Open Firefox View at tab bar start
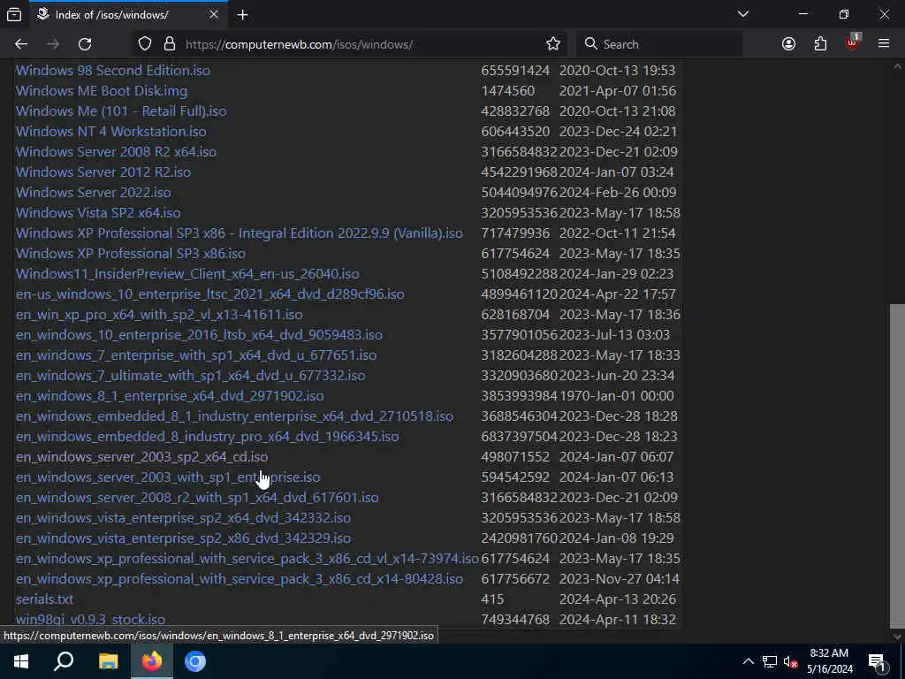The height and width of the screenshot is (679, 905). click(14, 14)
